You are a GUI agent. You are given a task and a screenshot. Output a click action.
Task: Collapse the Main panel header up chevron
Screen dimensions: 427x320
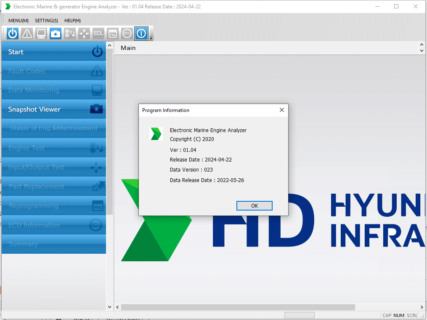point(422,44)
